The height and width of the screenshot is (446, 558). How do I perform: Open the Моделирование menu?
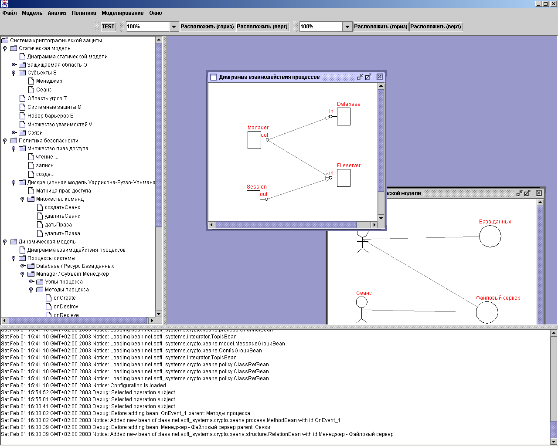coord(122,13)
